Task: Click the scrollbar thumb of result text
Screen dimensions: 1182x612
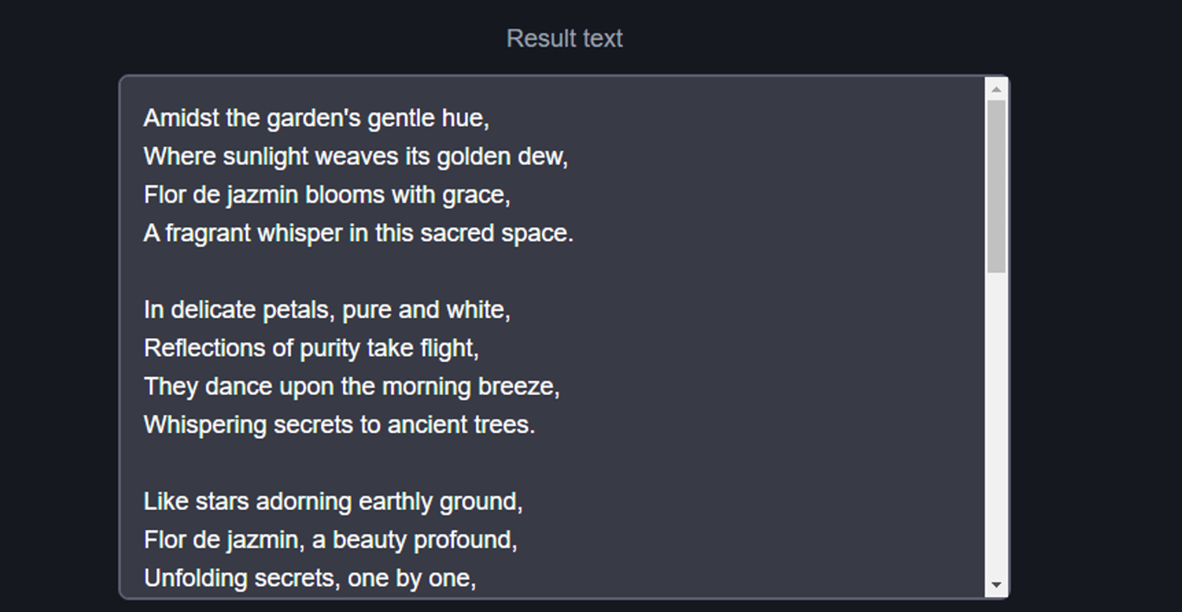Action: [x=996, y=187]
